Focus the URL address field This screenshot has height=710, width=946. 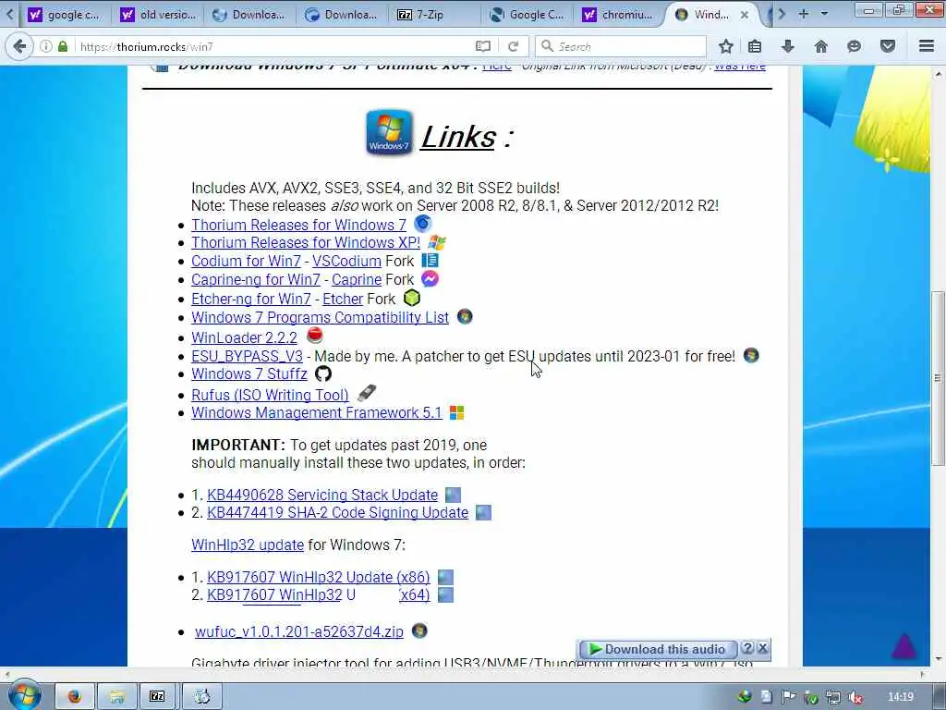[272, 46]
